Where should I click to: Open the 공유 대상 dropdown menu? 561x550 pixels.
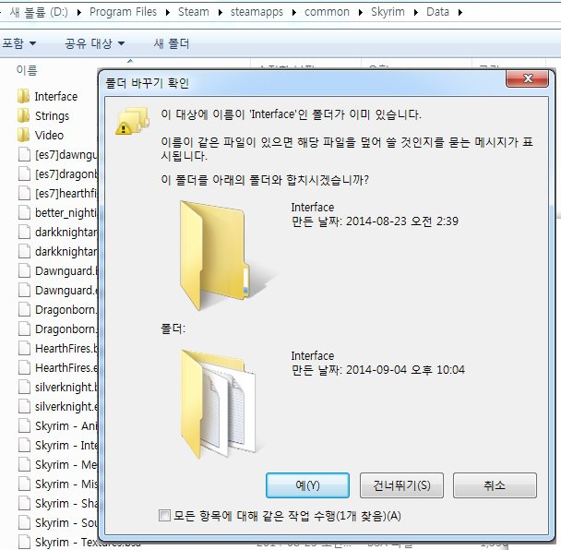click(94, 43)
